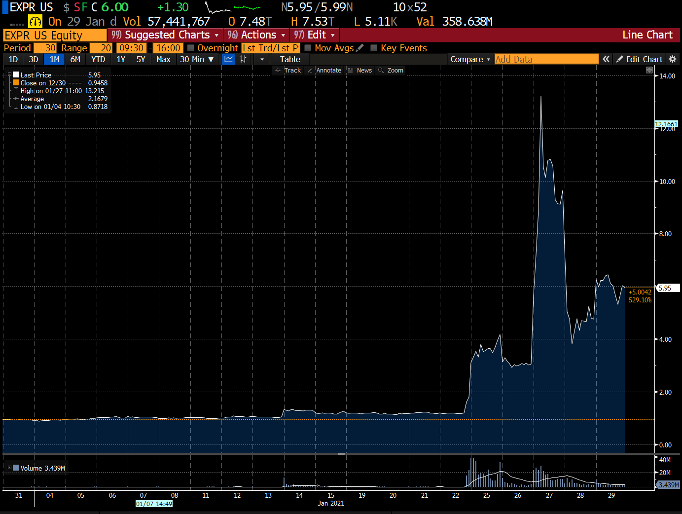Click the Add Data input field
Screen dimensions: 682x514
coord(546,59)
